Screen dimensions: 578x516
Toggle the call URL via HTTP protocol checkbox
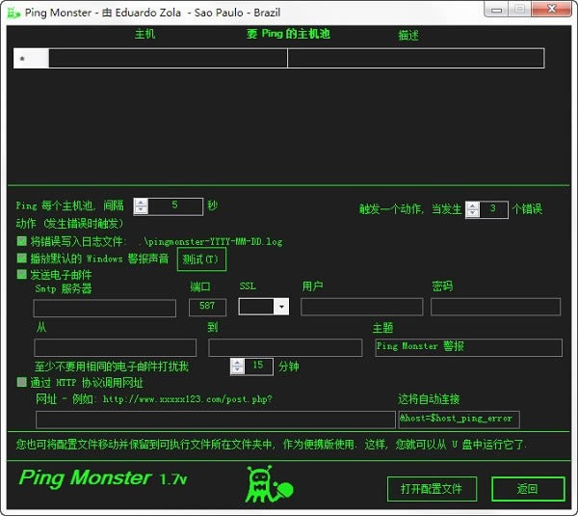tap(22, 382)
